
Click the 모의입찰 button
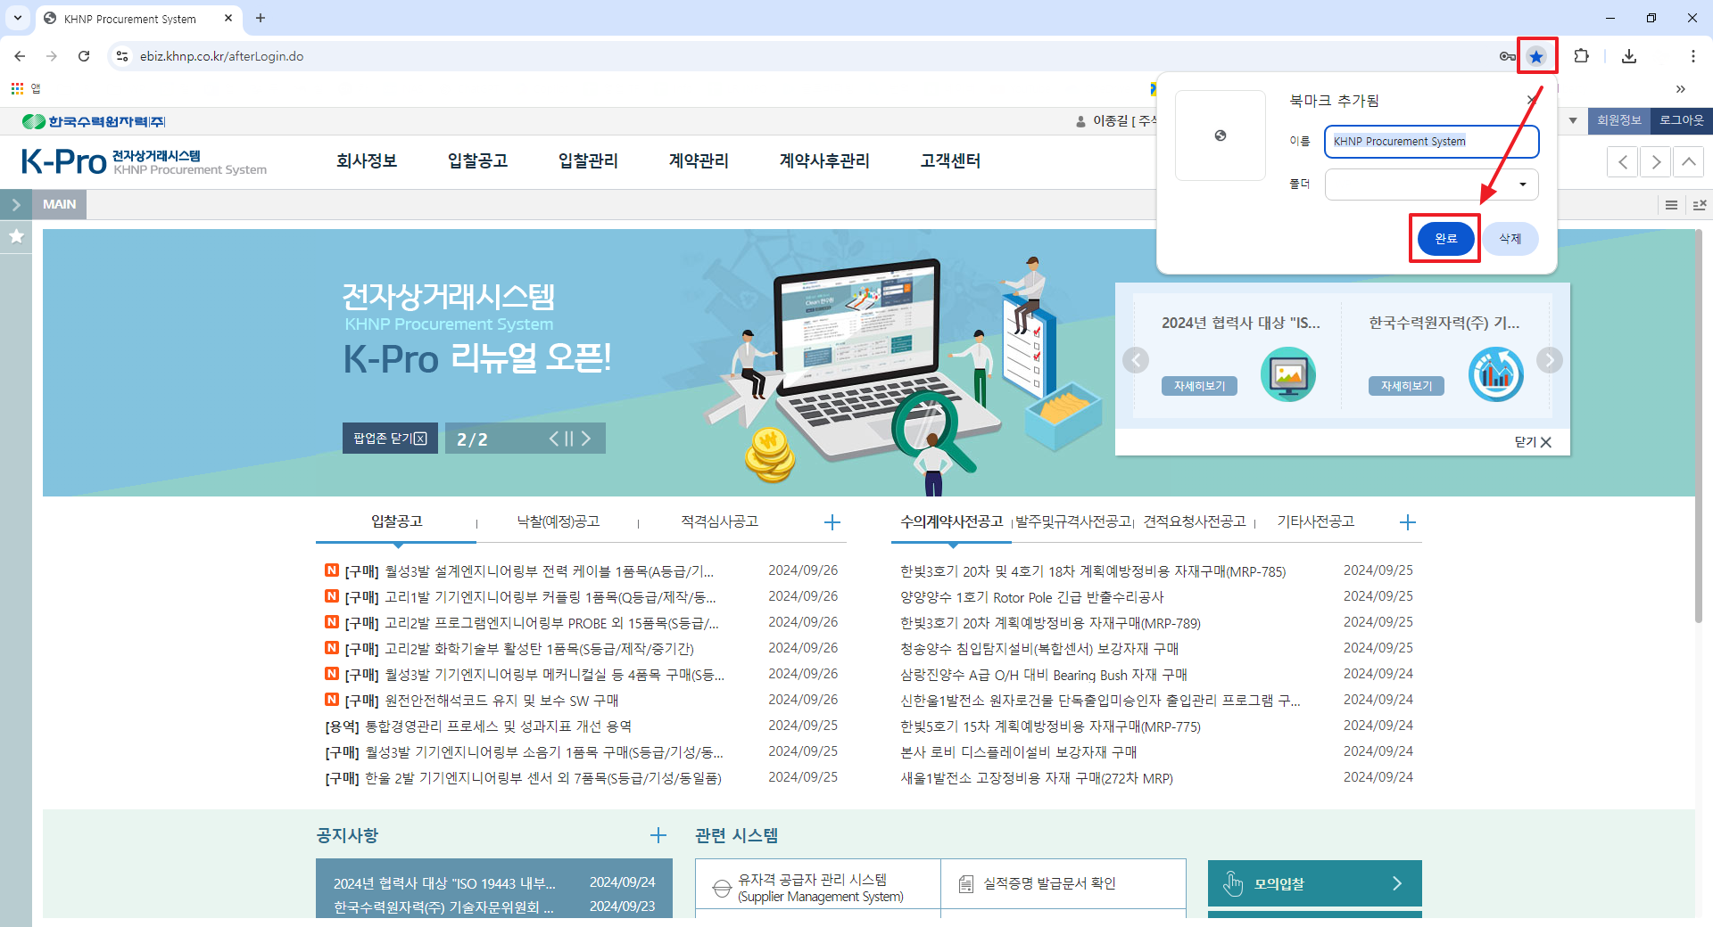tap(1315, 883)
